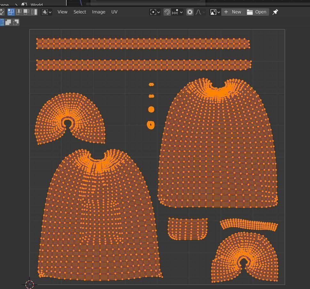Switch to vertex selection mode
The width and height of the screenshot is (310, 289).
tap(11, 12)
